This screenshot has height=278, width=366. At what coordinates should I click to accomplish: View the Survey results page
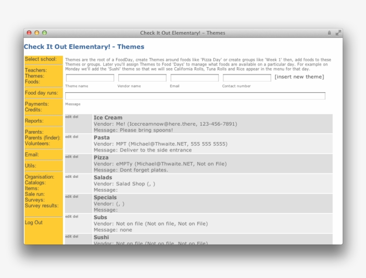click(x=41, y=205)
